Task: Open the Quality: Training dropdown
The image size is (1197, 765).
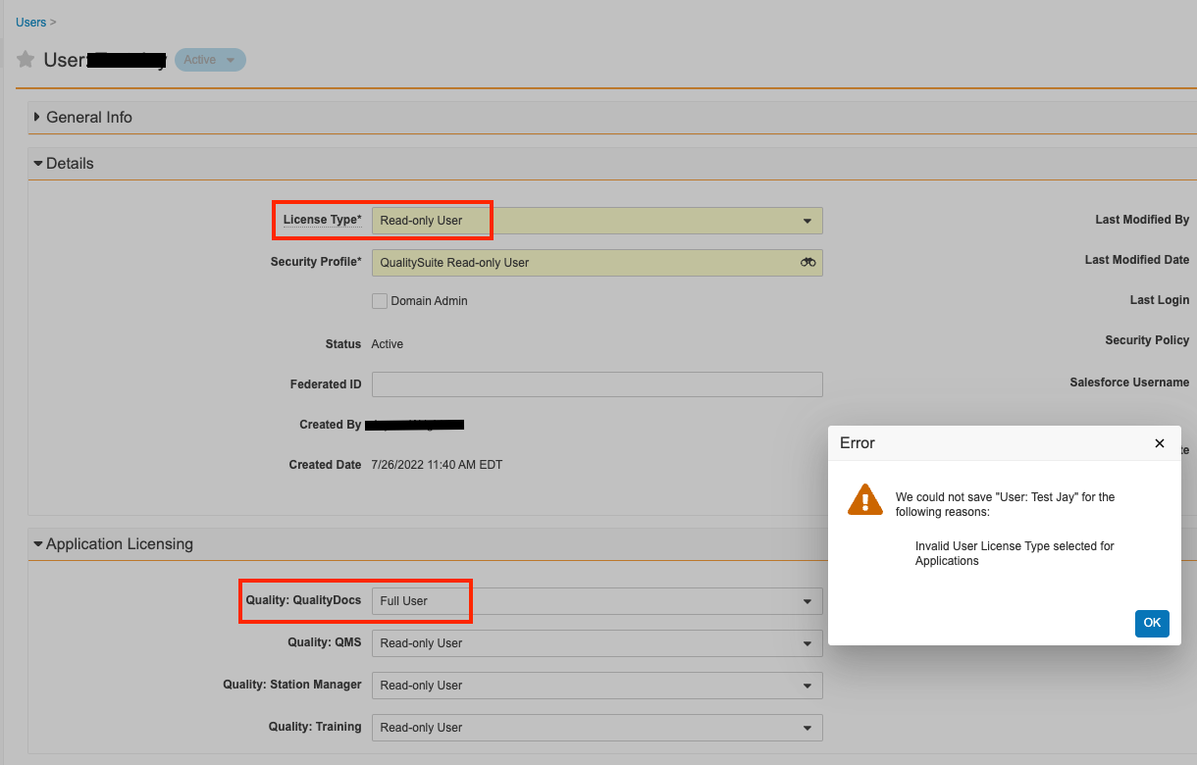Action: click(597, 728)
